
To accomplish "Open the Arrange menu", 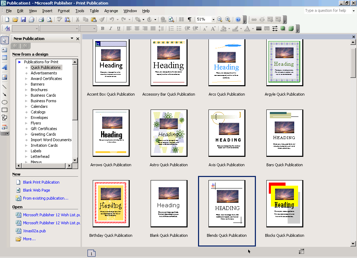I will pyautogui.click(x=111, y=11).
